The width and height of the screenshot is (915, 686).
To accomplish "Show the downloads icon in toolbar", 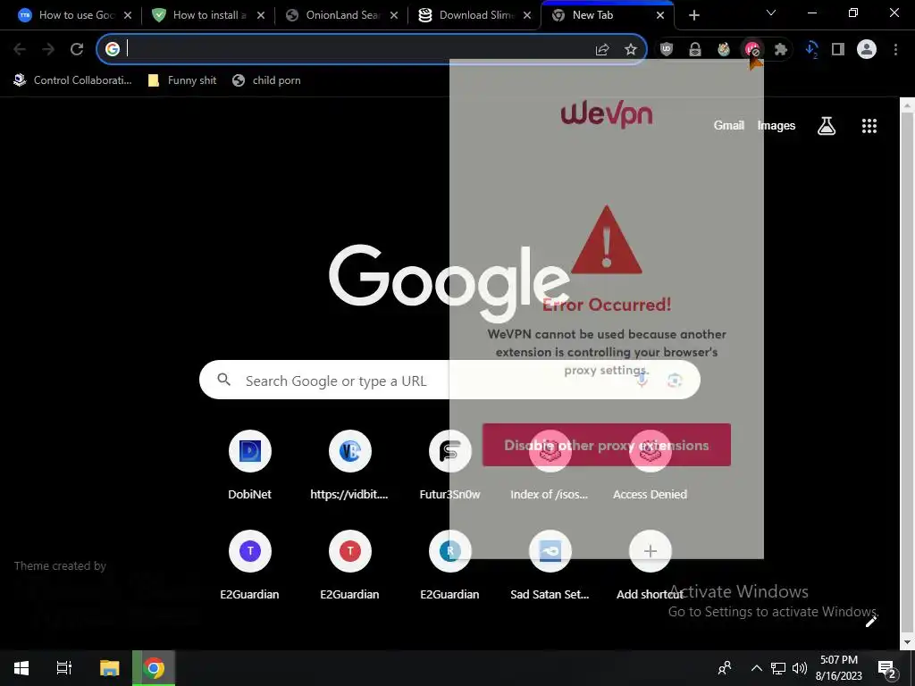I will click(811, 50).
